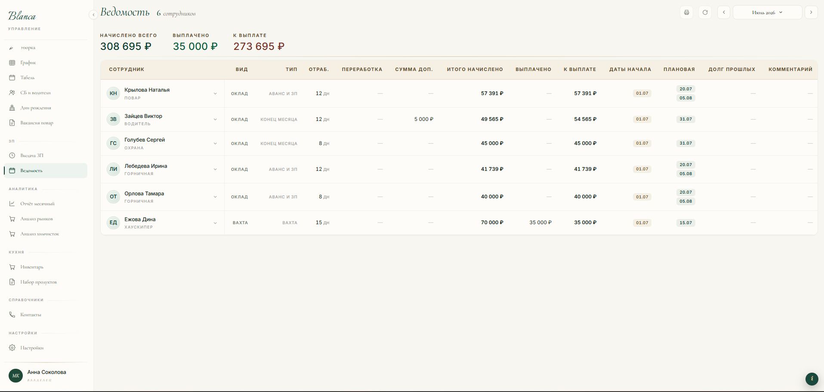Open the График grid icon in sidebar
Viewport: 824px width, 392px height.
[12, 63]
